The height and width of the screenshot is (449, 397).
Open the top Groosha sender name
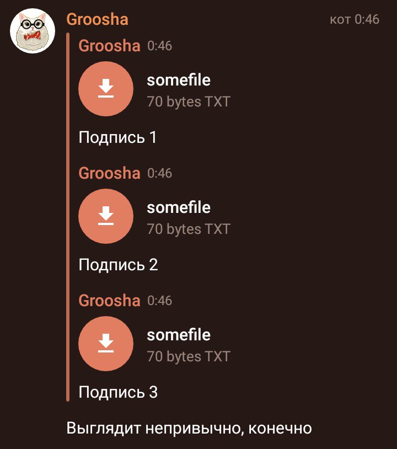pyautogui.click(x=97, y=19)
